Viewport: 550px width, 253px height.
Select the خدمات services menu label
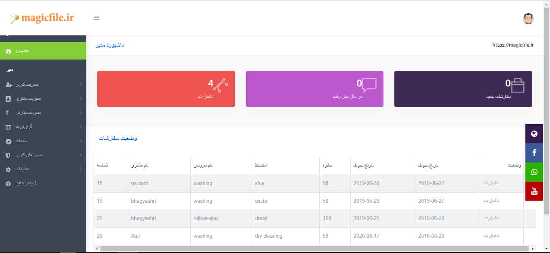[21, 141]
